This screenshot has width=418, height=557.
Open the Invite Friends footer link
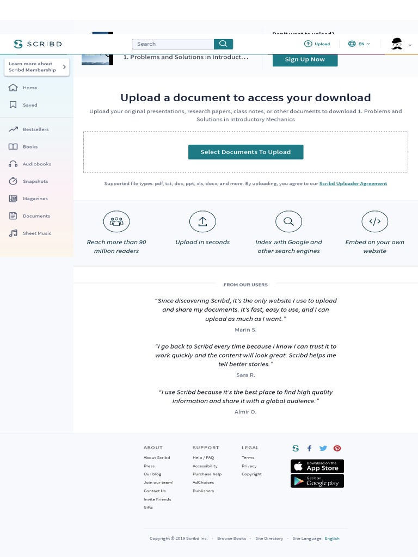tap(157, 499)
